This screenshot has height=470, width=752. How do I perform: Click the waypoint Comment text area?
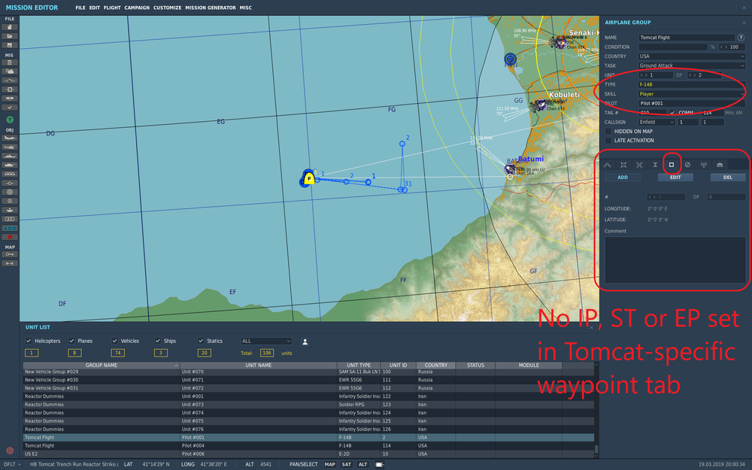[x=675, y=259]
